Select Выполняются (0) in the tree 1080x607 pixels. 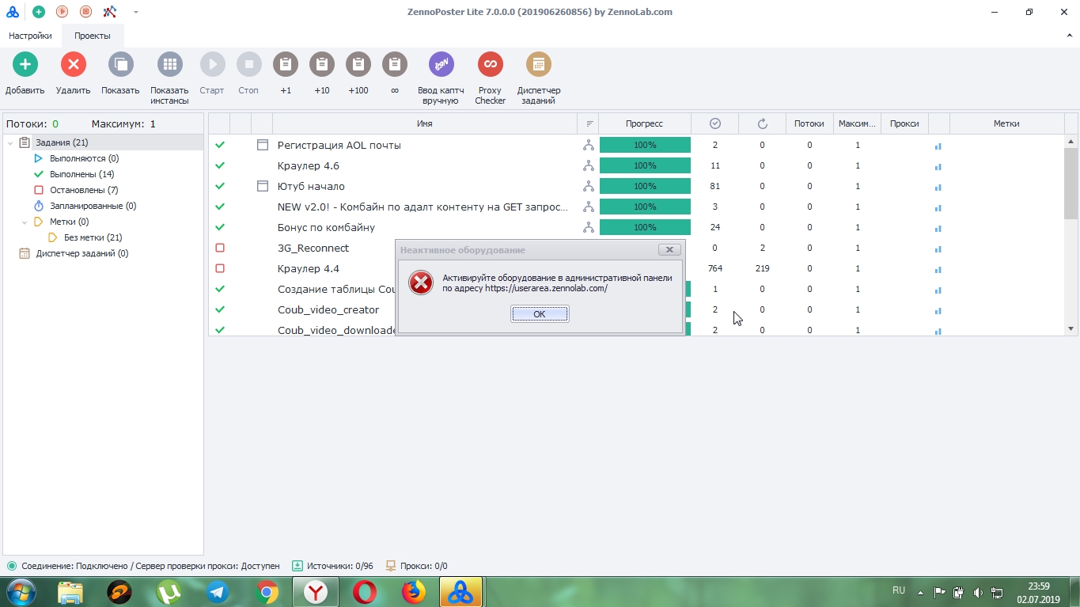click(x=84, y=158)
